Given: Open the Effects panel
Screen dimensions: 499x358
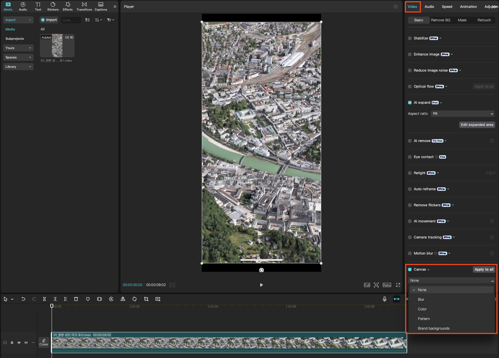Looking at the screenshot, I should (68, 6).
